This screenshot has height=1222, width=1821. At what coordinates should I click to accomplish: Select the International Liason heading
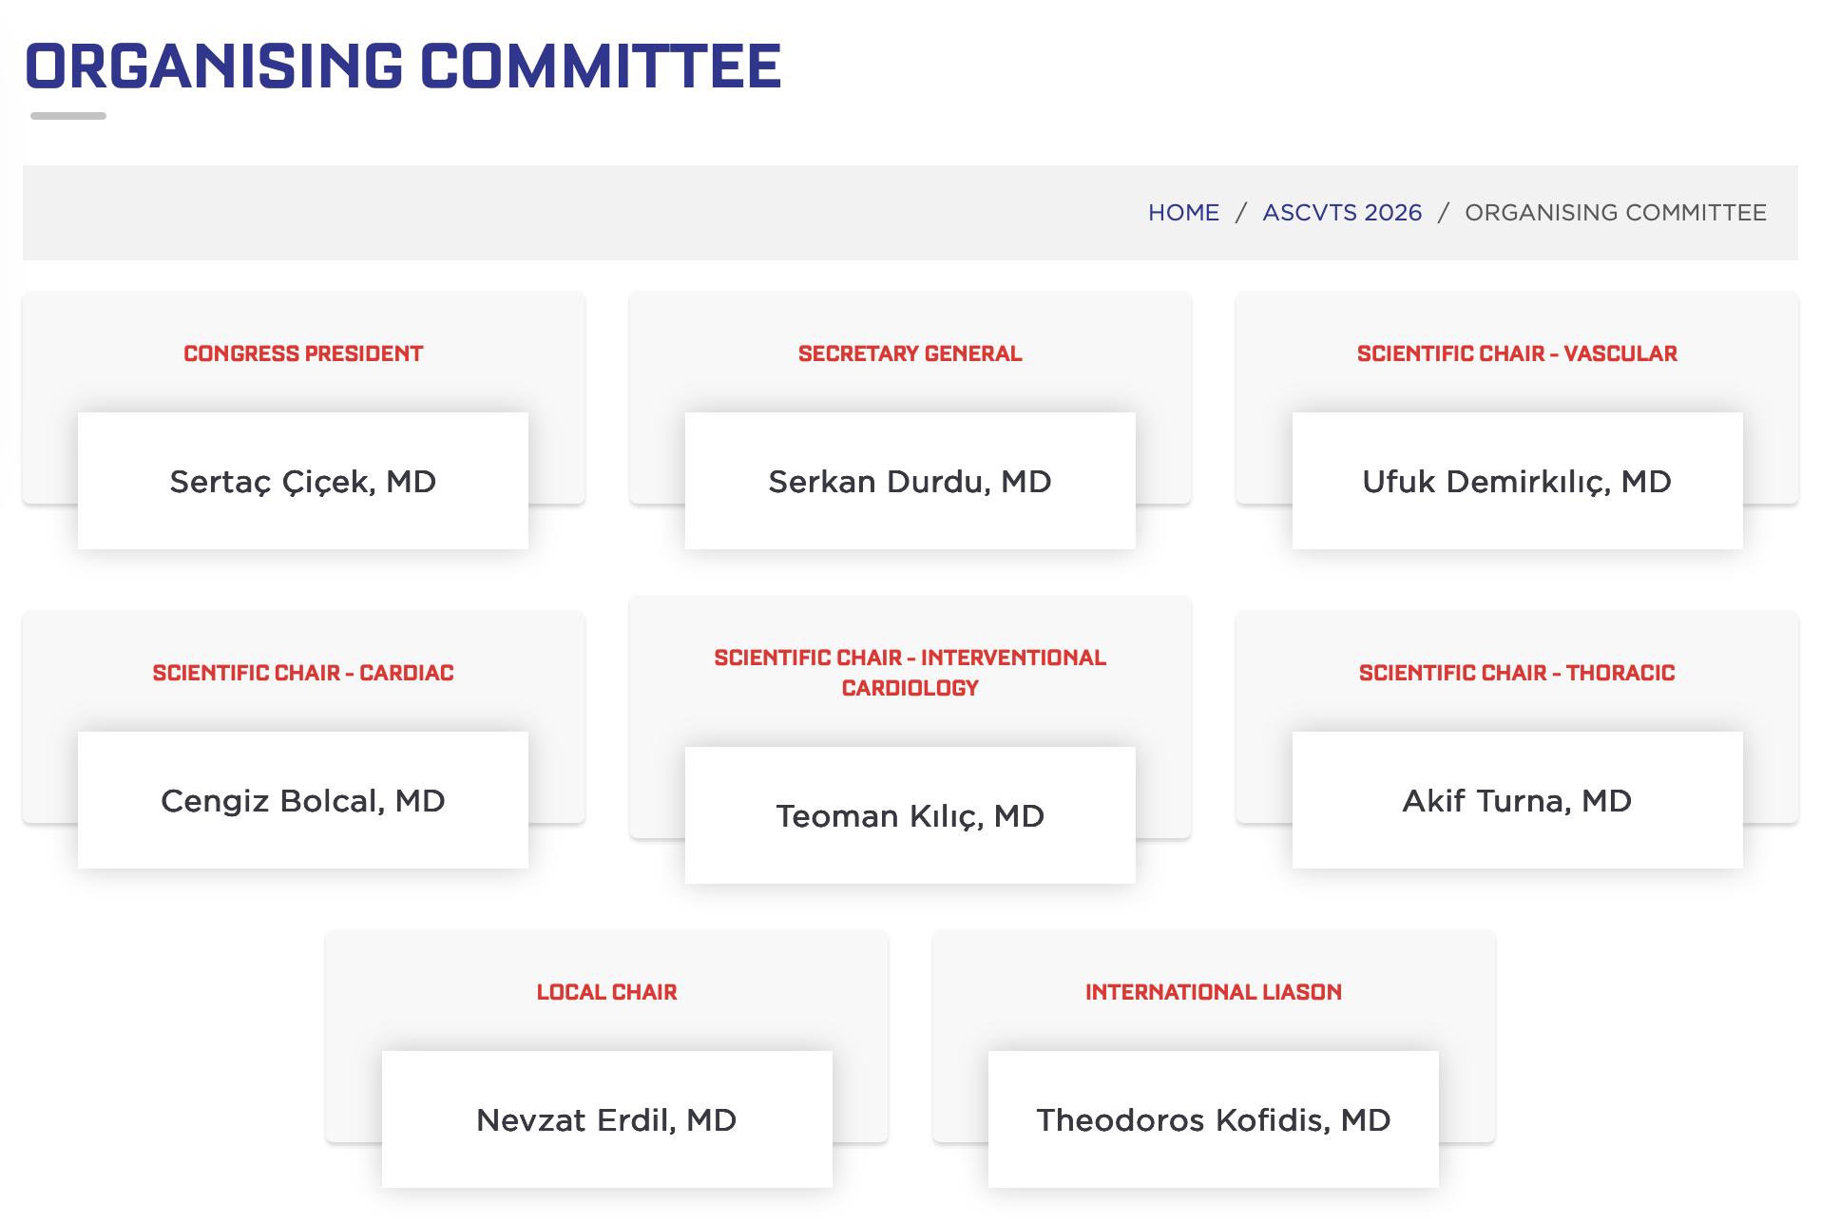1214,992
